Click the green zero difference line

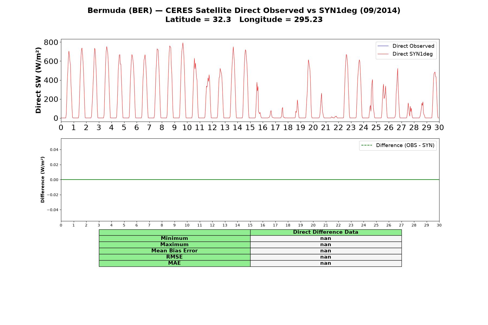coord(250,180)
